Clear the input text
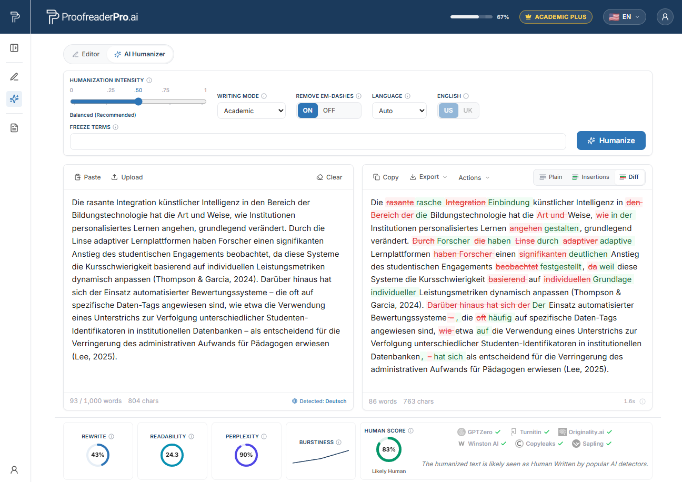Image resolution: width=682 pixels, height=482 pixels. click(329, 177)
